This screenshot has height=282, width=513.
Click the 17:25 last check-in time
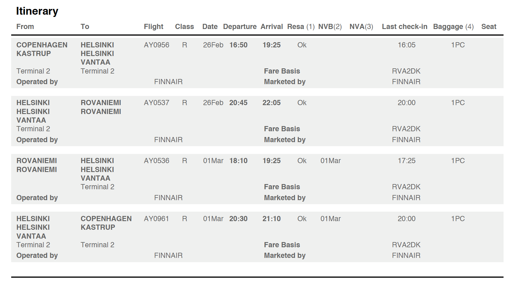click(x=407, y=161)
